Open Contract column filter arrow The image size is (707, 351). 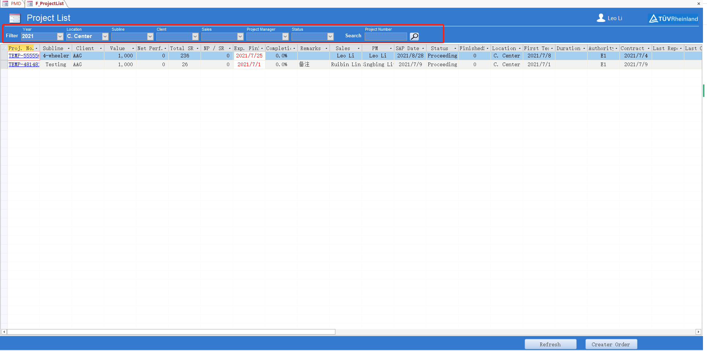coord(648,48)
